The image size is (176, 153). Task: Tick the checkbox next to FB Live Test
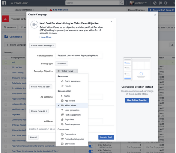(6, 68)
